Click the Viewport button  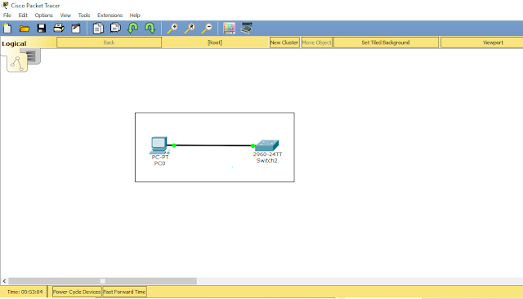coord(482,42)
